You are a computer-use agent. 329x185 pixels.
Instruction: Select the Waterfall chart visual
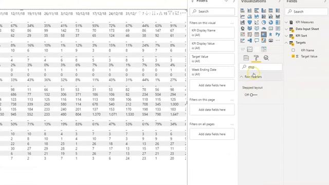[243, 23]
